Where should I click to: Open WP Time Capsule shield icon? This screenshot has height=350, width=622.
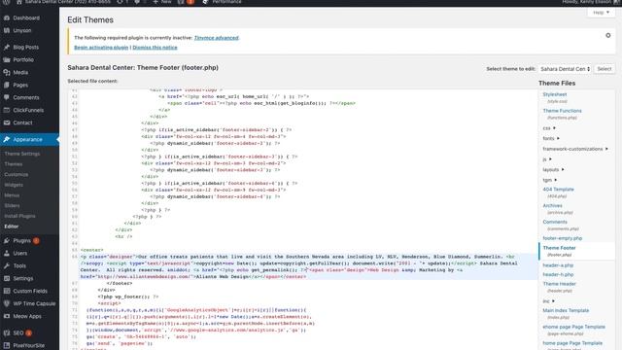(7, 303)
